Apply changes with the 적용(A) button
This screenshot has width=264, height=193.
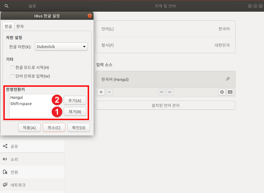29,127
